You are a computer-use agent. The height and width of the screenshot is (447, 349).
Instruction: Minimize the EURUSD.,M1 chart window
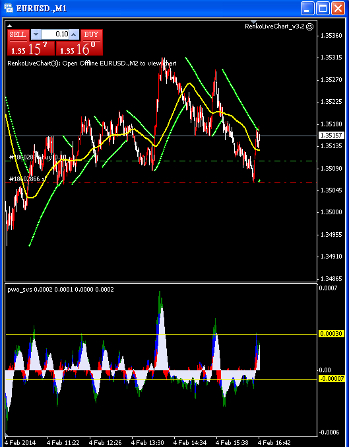coord(307,8)
